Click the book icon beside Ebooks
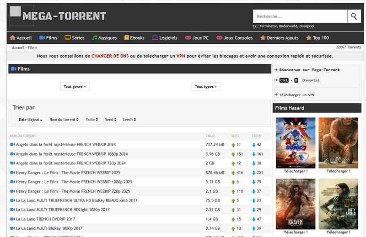The image size is (366, 237). click(127, 38)
